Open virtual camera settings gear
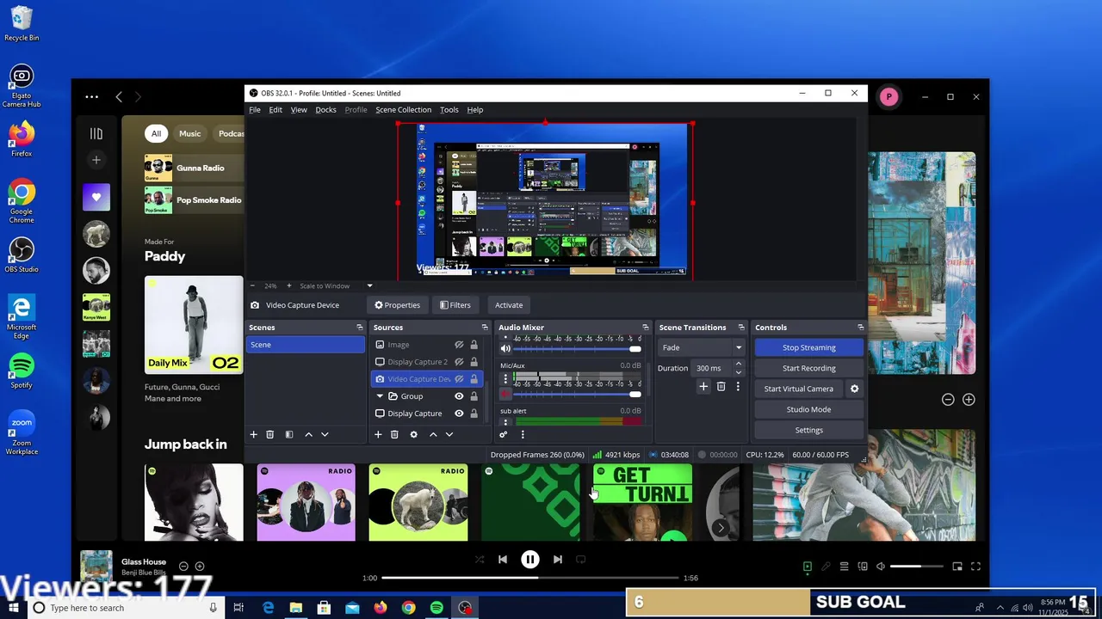This screenshot has width=1102, height=619. click(855, 389)
